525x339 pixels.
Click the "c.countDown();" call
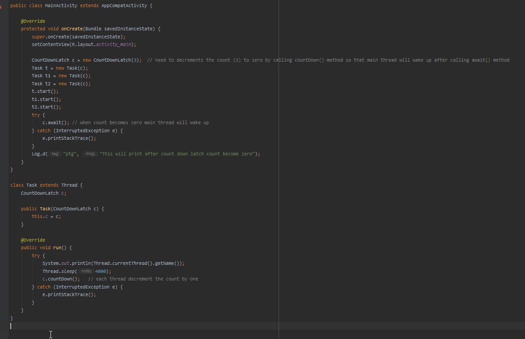[x=61, y=279]
